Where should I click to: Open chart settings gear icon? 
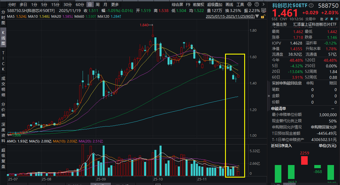pyautogui.click(x=249, y=5)
